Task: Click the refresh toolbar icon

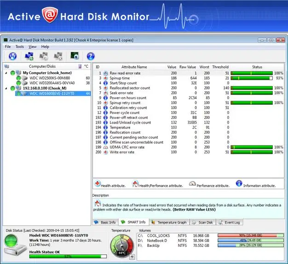Action: pyautogui.click(x=13, y=56)
